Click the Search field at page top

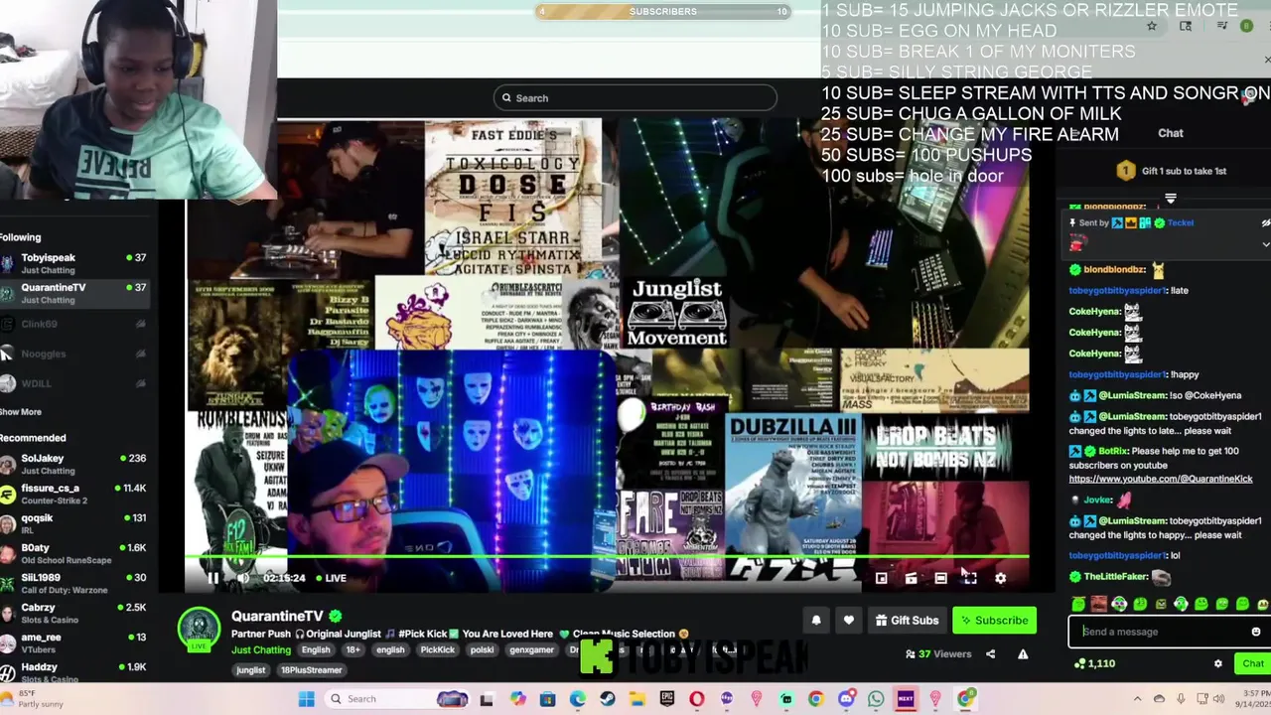pyautogui.click(x=635, y=98)
